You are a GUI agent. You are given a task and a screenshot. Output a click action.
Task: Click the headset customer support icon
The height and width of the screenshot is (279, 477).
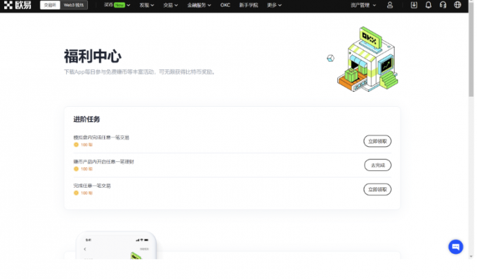click(x=443, y=5)
